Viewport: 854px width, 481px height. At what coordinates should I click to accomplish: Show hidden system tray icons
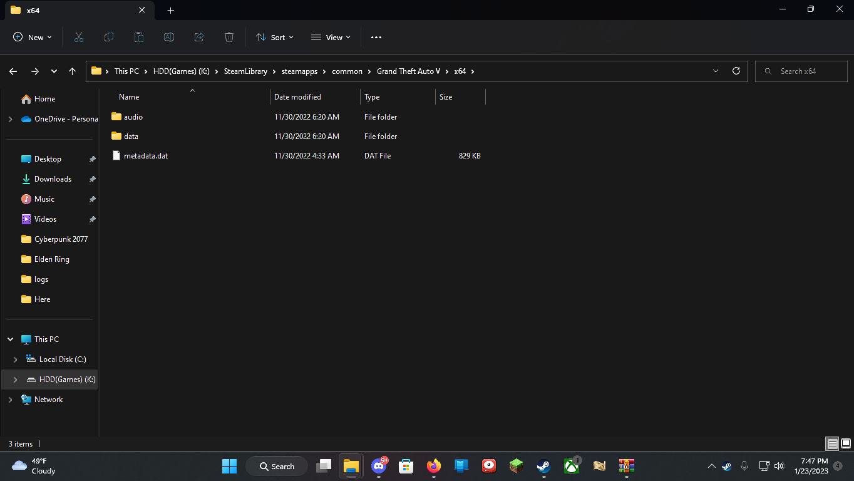(711, 466)
